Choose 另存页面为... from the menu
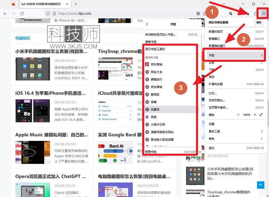Screen dimensions: 269x197 coord(236,100)
